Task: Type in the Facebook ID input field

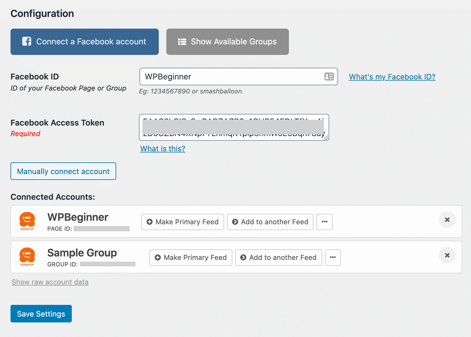Action: 231,77
